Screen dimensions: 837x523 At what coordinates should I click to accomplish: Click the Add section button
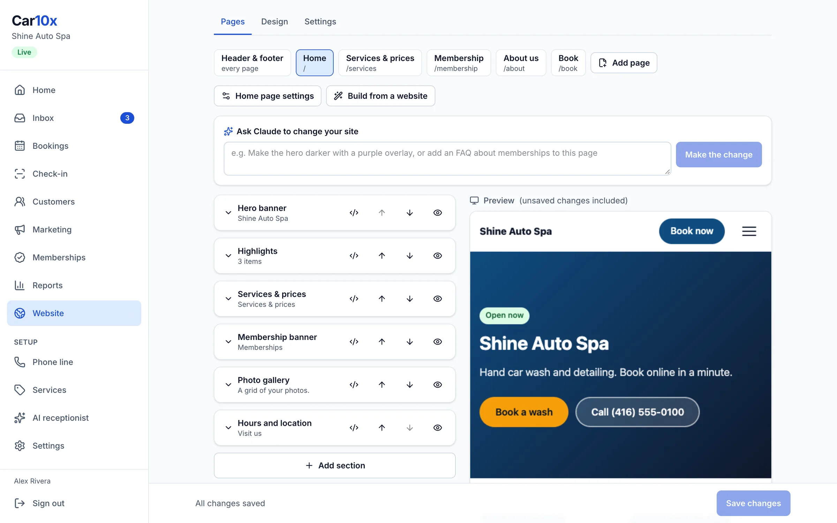[x=334, y=465]
